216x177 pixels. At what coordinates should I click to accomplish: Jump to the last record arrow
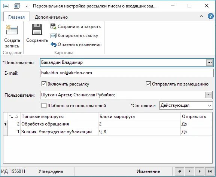click(x=210, y=171)
